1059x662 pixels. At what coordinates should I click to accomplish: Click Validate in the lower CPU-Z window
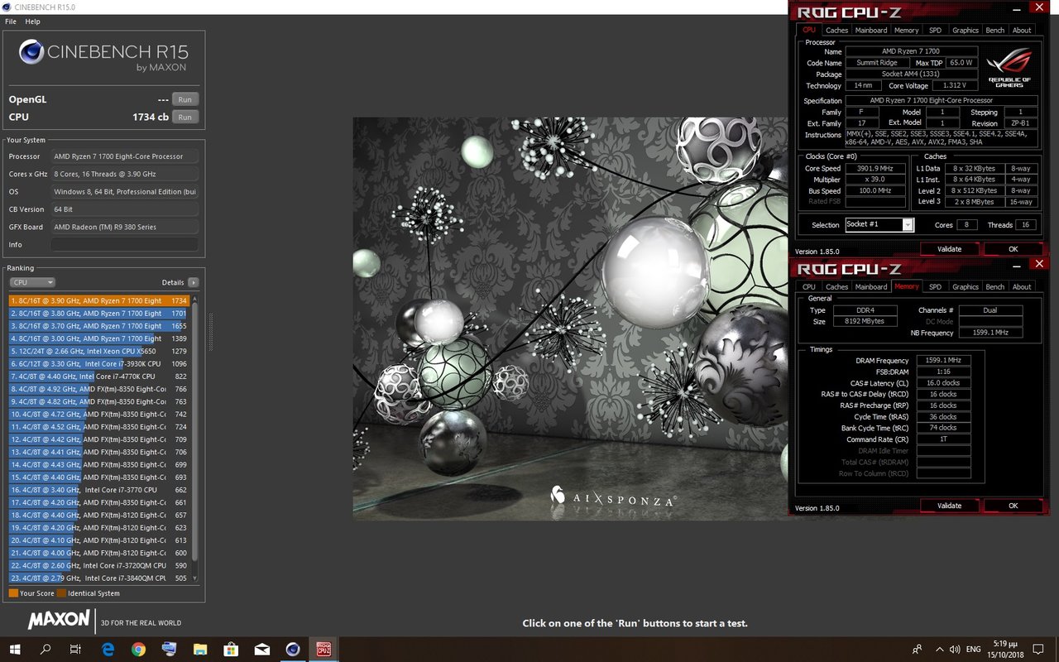click(x=949, y=506)
